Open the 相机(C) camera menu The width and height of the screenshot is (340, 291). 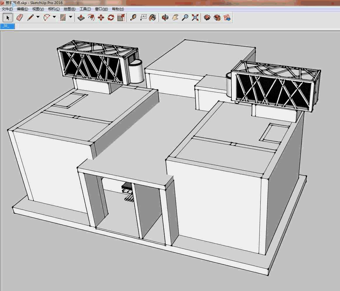point(53,9)
